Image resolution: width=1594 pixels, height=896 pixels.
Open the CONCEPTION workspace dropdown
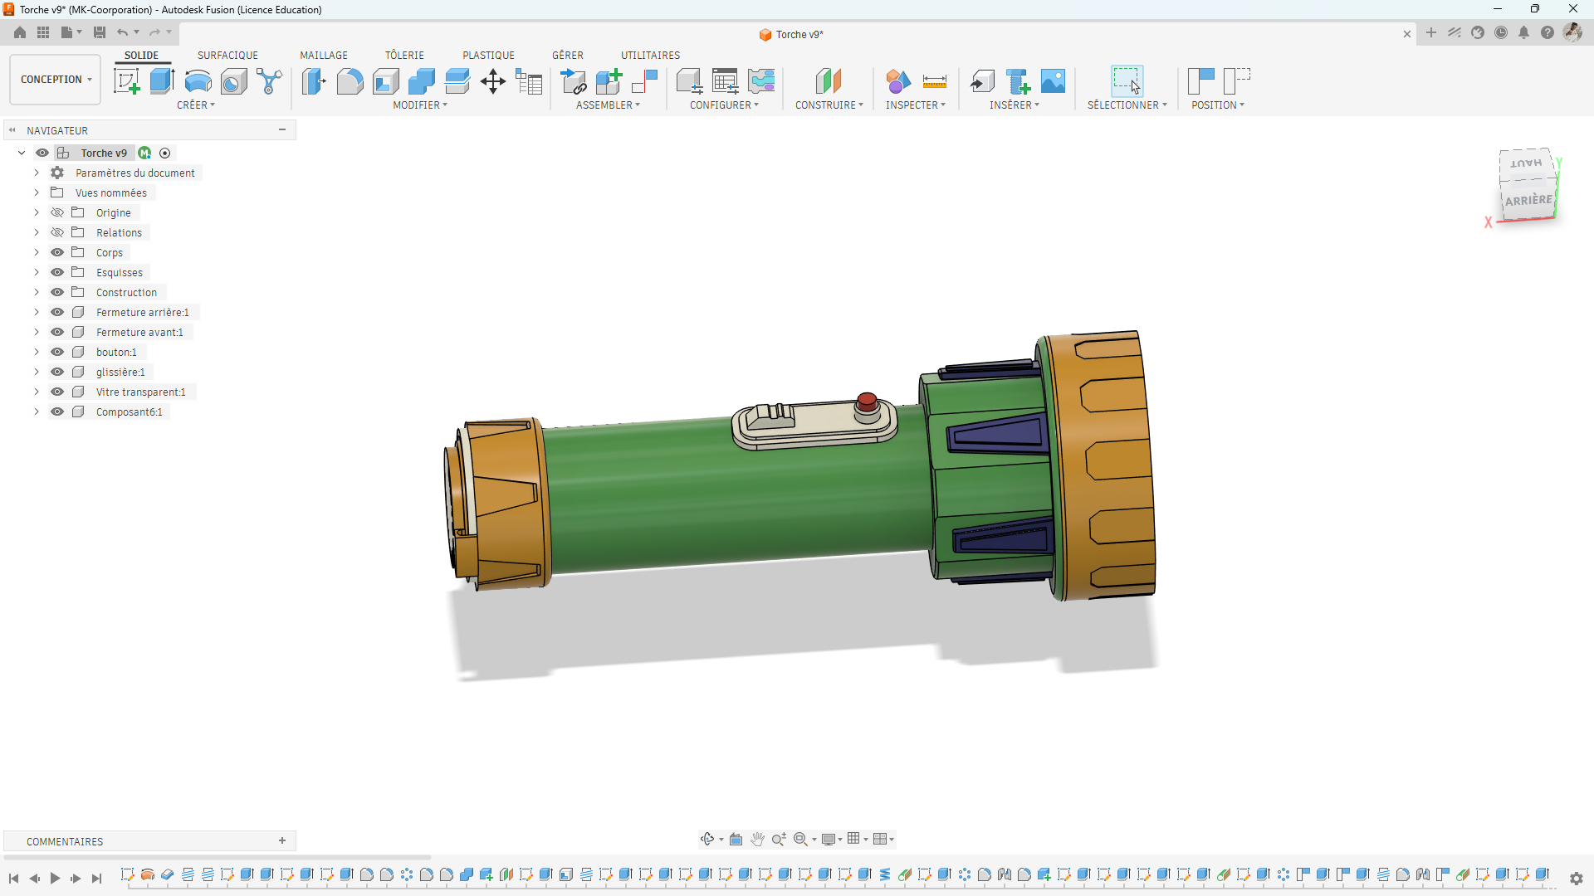[56, 80]
